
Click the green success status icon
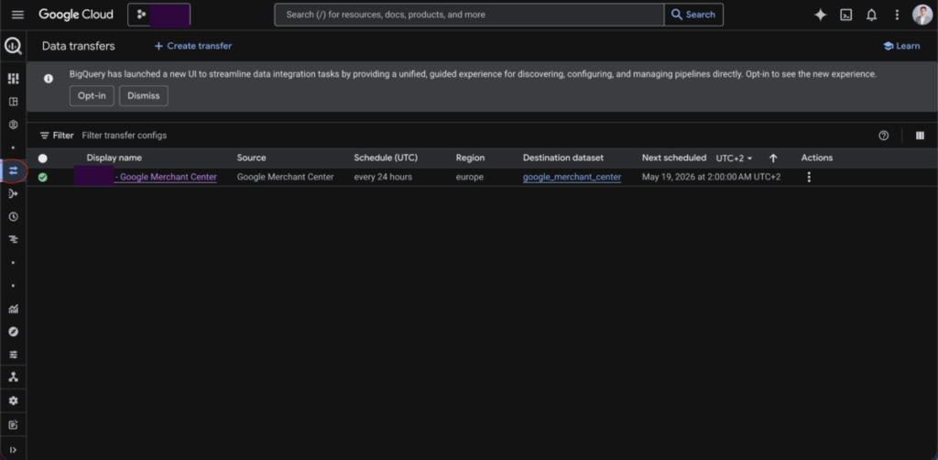[x=42, y=177]
